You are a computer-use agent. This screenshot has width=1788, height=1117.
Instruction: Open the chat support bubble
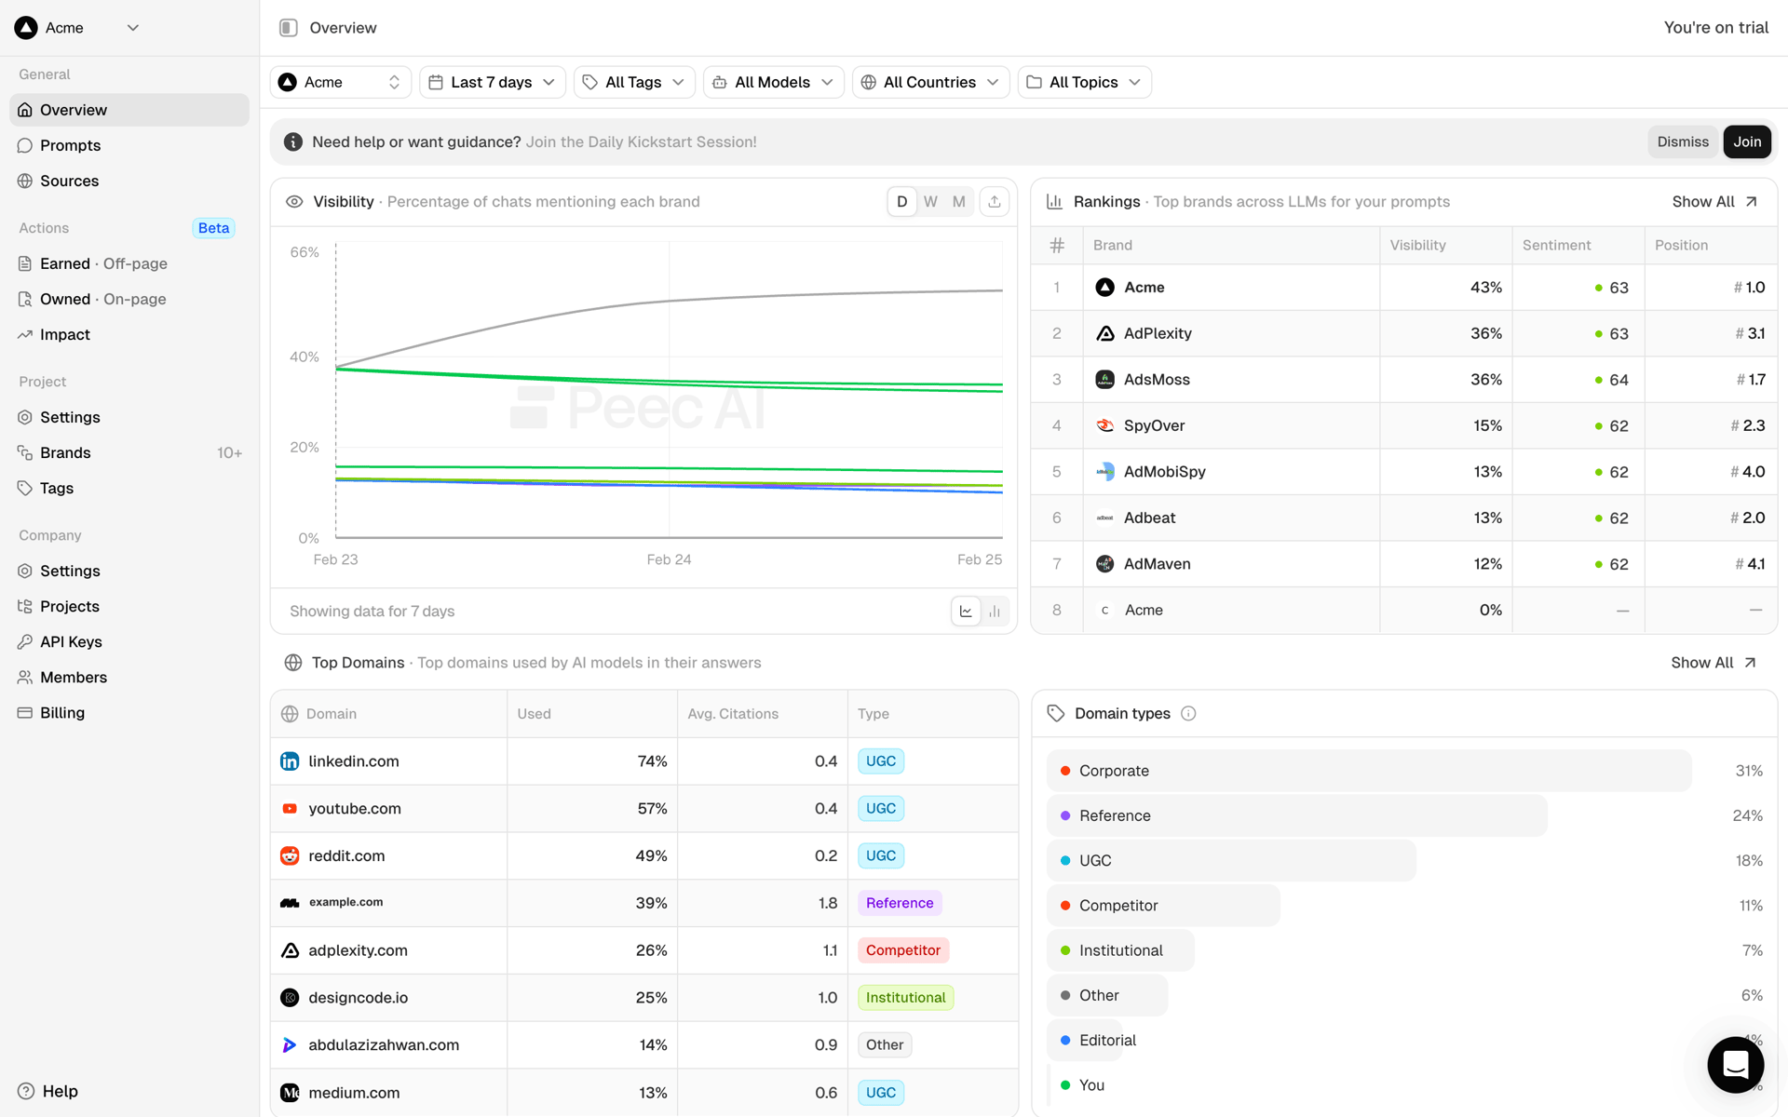pos(1735,1064)
